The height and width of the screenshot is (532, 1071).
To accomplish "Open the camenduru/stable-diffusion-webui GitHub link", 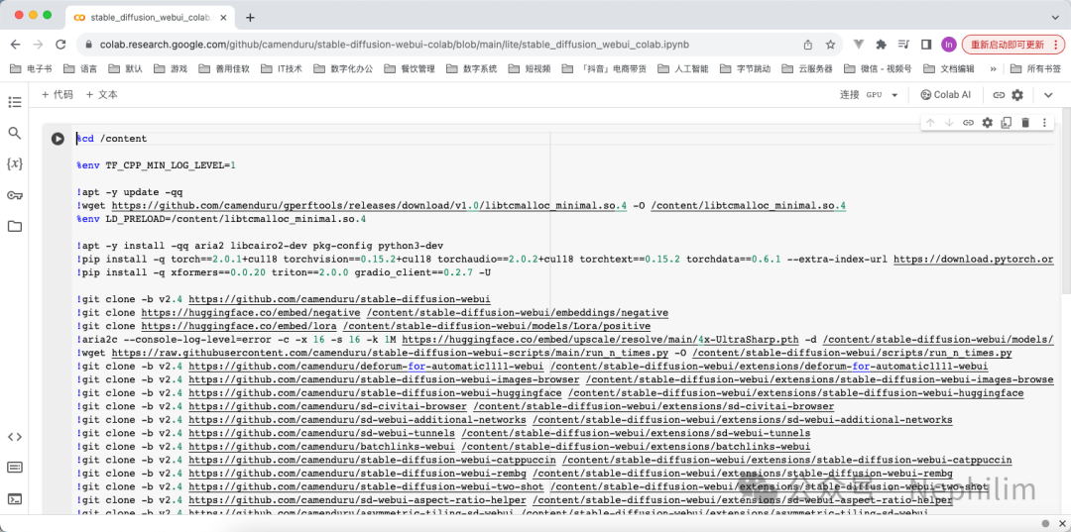I will click(339, 299).
